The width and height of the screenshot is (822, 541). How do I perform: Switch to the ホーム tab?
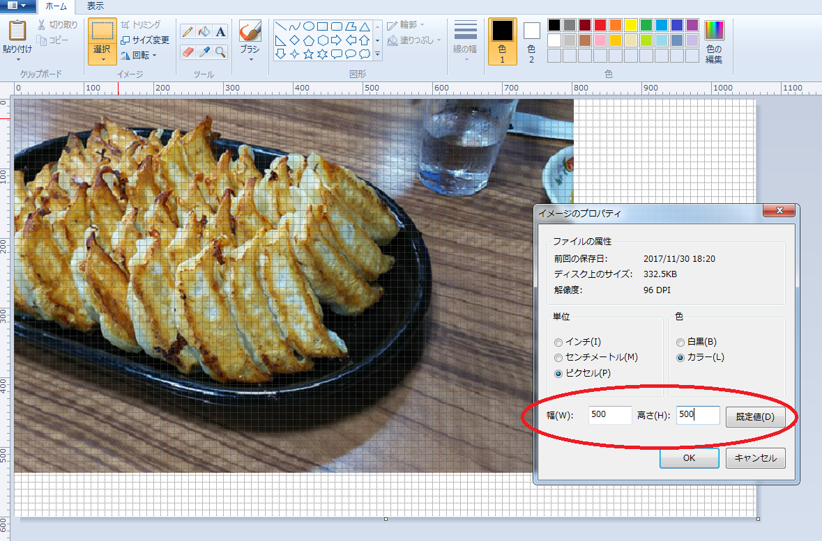[56, 6]
